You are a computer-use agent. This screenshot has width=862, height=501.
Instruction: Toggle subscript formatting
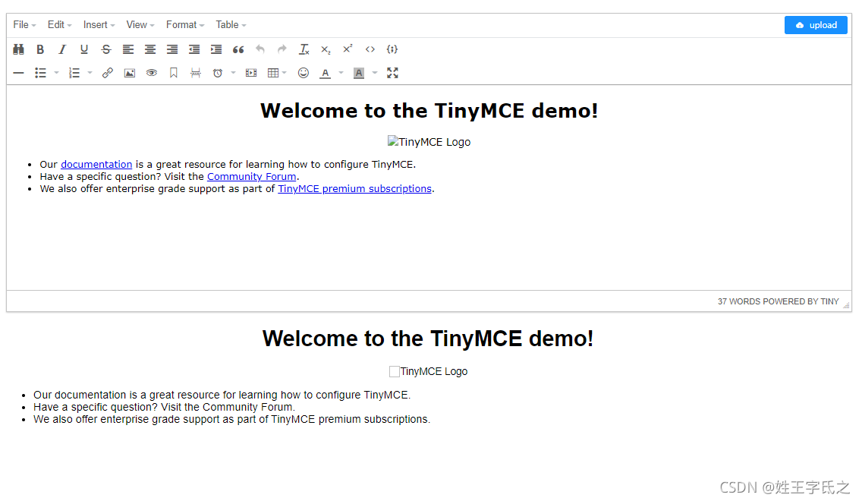point(326,49)
